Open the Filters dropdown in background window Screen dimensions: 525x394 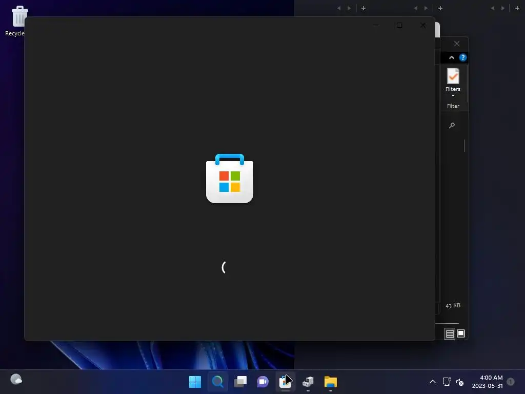[x=453, y=83]
